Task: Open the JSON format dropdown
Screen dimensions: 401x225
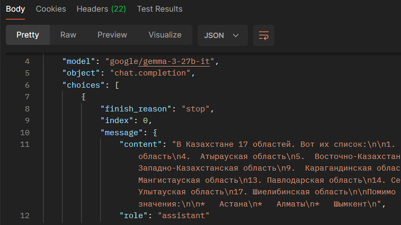Action: tap(222, 35)
